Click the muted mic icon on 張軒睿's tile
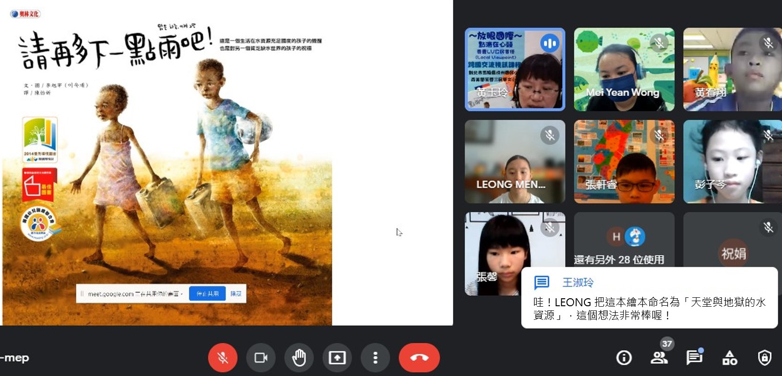This screenshot has width=782, height=376. coord(659,135)
